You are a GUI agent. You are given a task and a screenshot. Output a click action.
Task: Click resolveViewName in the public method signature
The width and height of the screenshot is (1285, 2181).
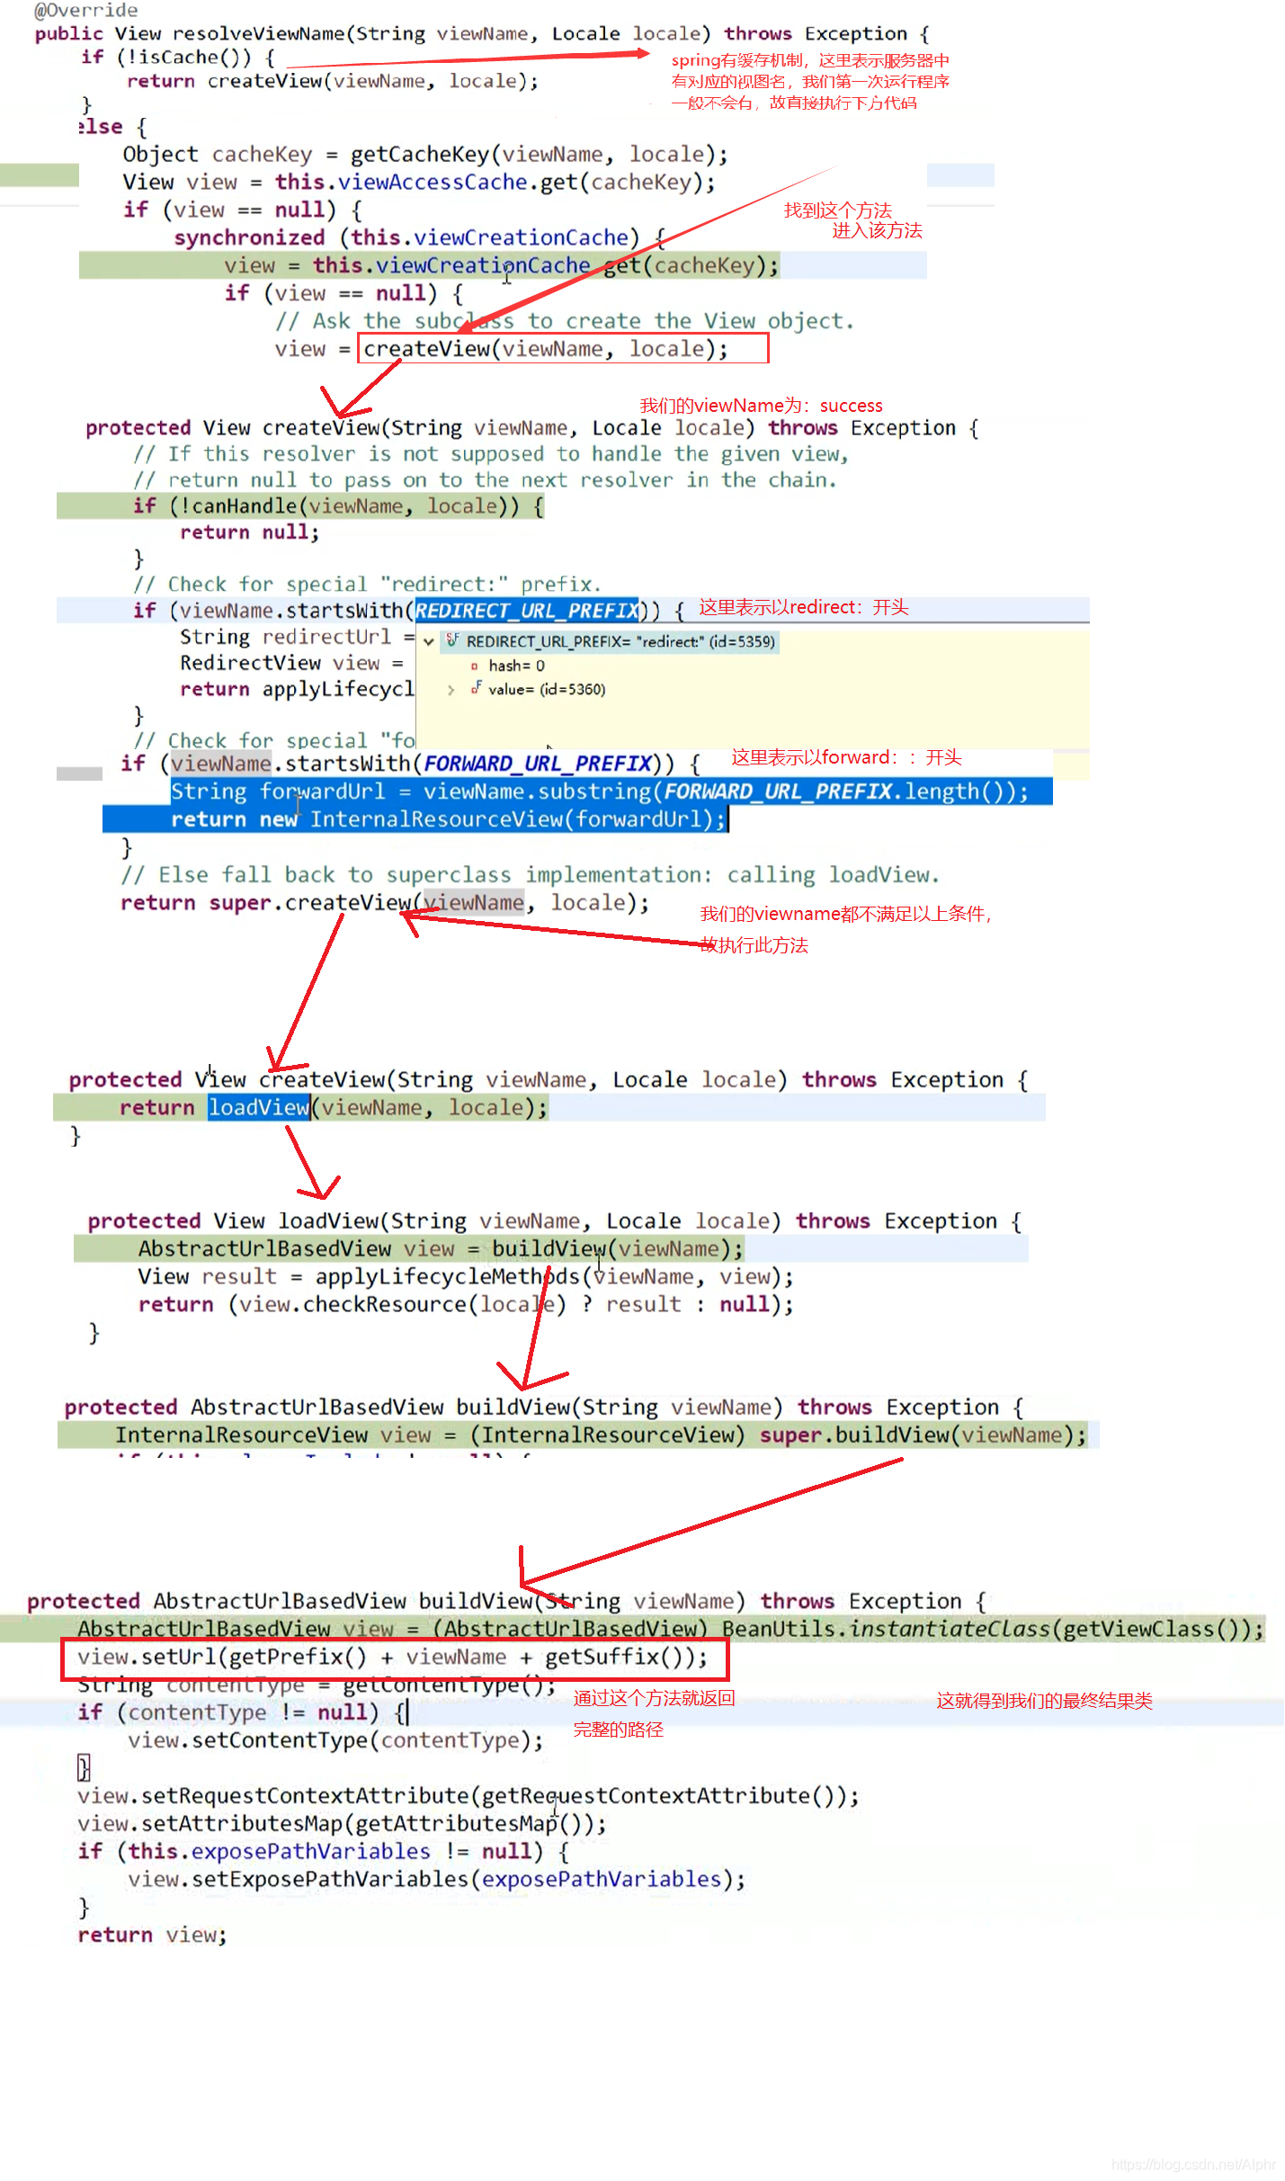[259, 34]
